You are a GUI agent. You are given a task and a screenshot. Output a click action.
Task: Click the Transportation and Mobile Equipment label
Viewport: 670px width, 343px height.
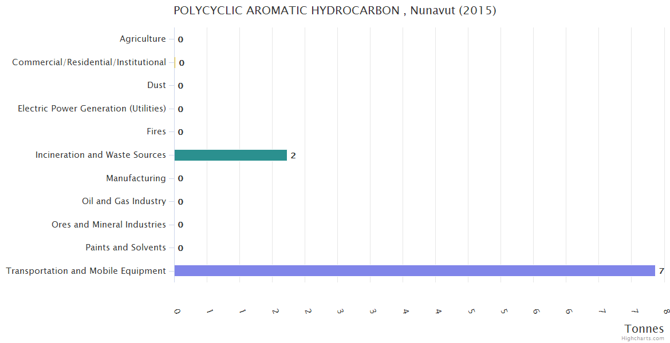pos(86,271)
